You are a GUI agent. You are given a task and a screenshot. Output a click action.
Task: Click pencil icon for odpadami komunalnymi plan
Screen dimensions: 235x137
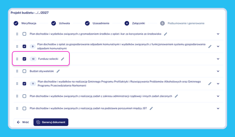coord(210,46)
